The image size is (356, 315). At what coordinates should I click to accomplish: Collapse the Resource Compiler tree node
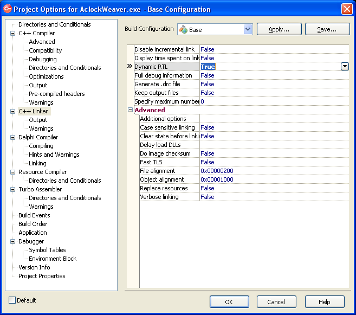pos(12,172)
